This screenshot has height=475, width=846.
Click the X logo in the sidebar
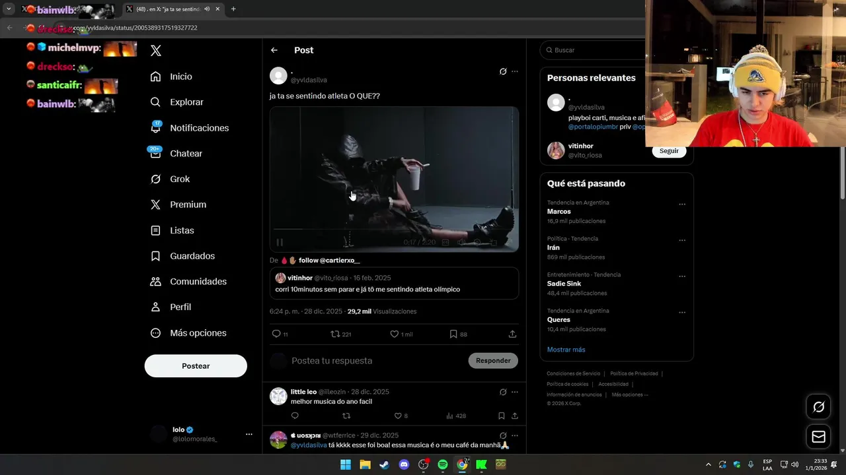156,51
